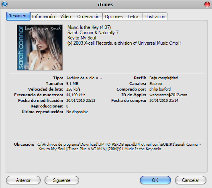Click the Tipo value 'Archivo de audio A...'

tap(84, 78)
